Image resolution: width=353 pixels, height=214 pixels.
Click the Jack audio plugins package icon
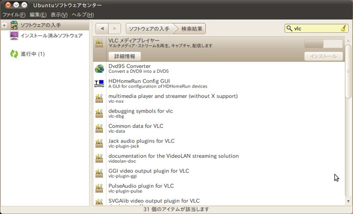click(99, 143)
